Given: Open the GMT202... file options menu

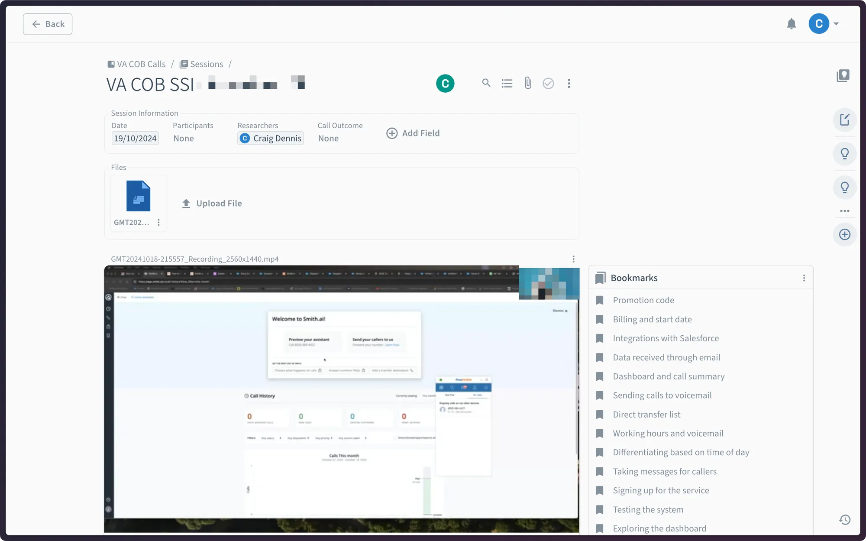Looking at the screenshot, I should 158,222.
